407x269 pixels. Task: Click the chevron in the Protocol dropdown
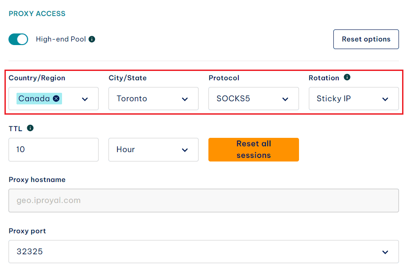(285, 99)
